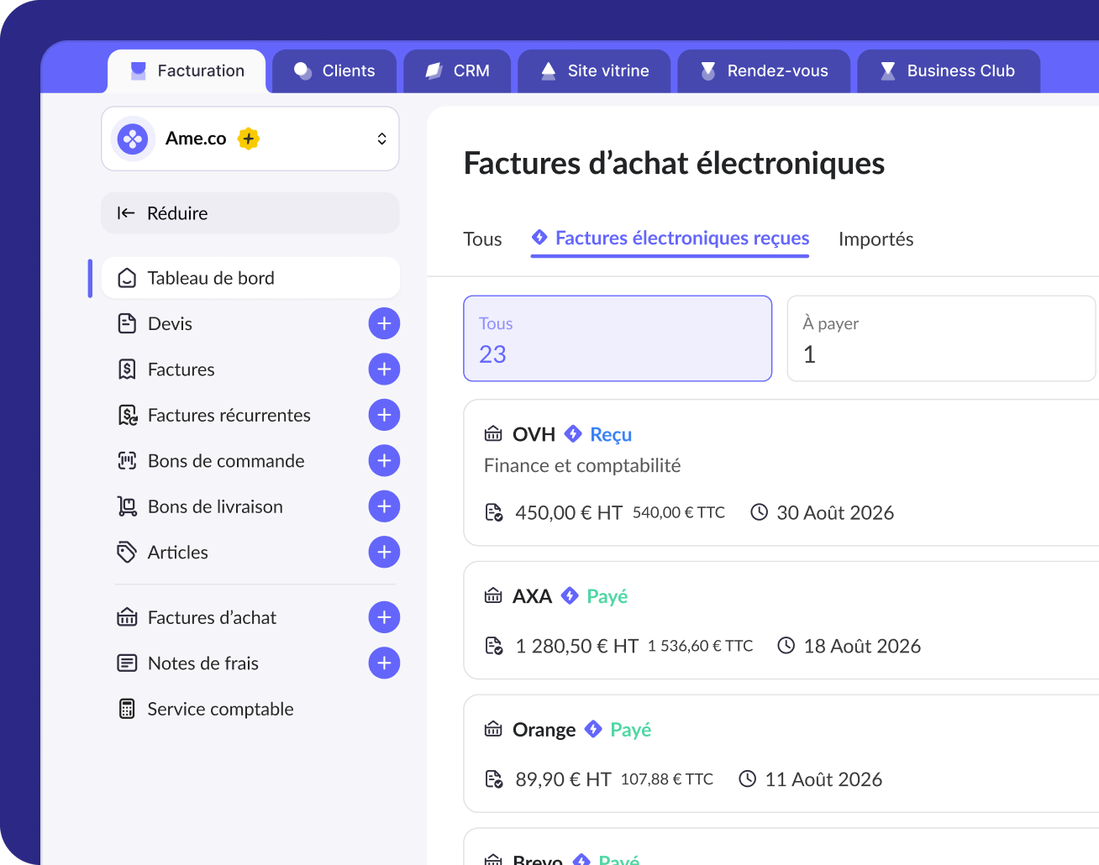
Task: Open the Clients tab
Action: pyautogui.click(x=334, y=71)
